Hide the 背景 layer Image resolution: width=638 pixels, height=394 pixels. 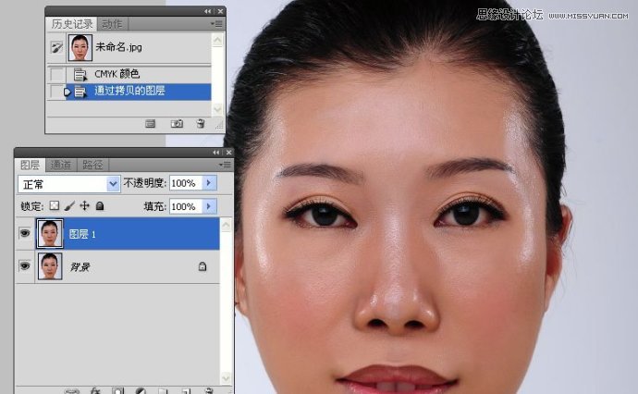(25, 265)
